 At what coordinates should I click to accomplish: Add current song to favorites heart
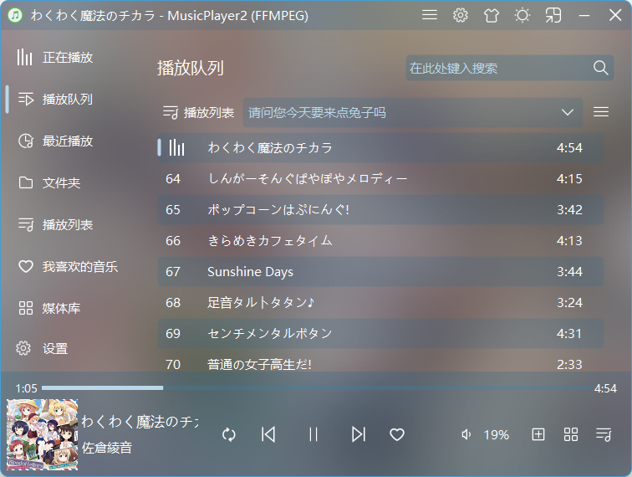pos(397,434)
